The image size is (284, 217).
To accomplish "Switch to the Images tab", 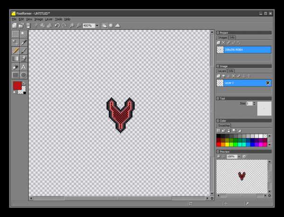I will pos(222,37).
